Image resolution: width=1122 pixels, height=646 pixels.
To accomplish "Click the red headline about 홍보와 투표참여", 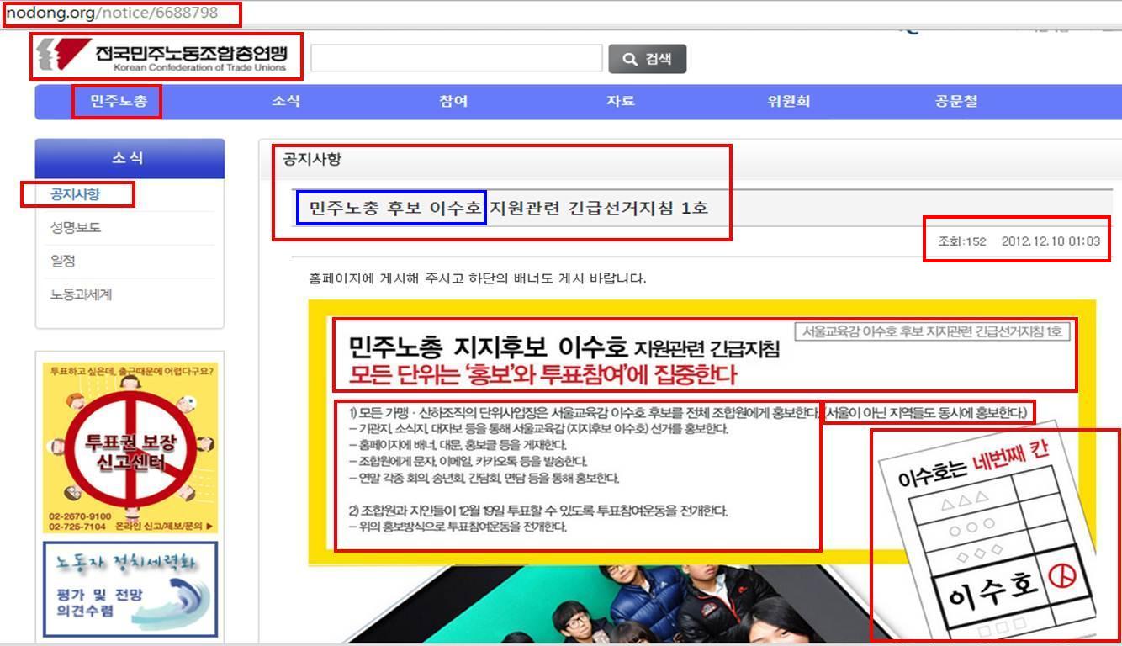I will [x=542, y=375].
